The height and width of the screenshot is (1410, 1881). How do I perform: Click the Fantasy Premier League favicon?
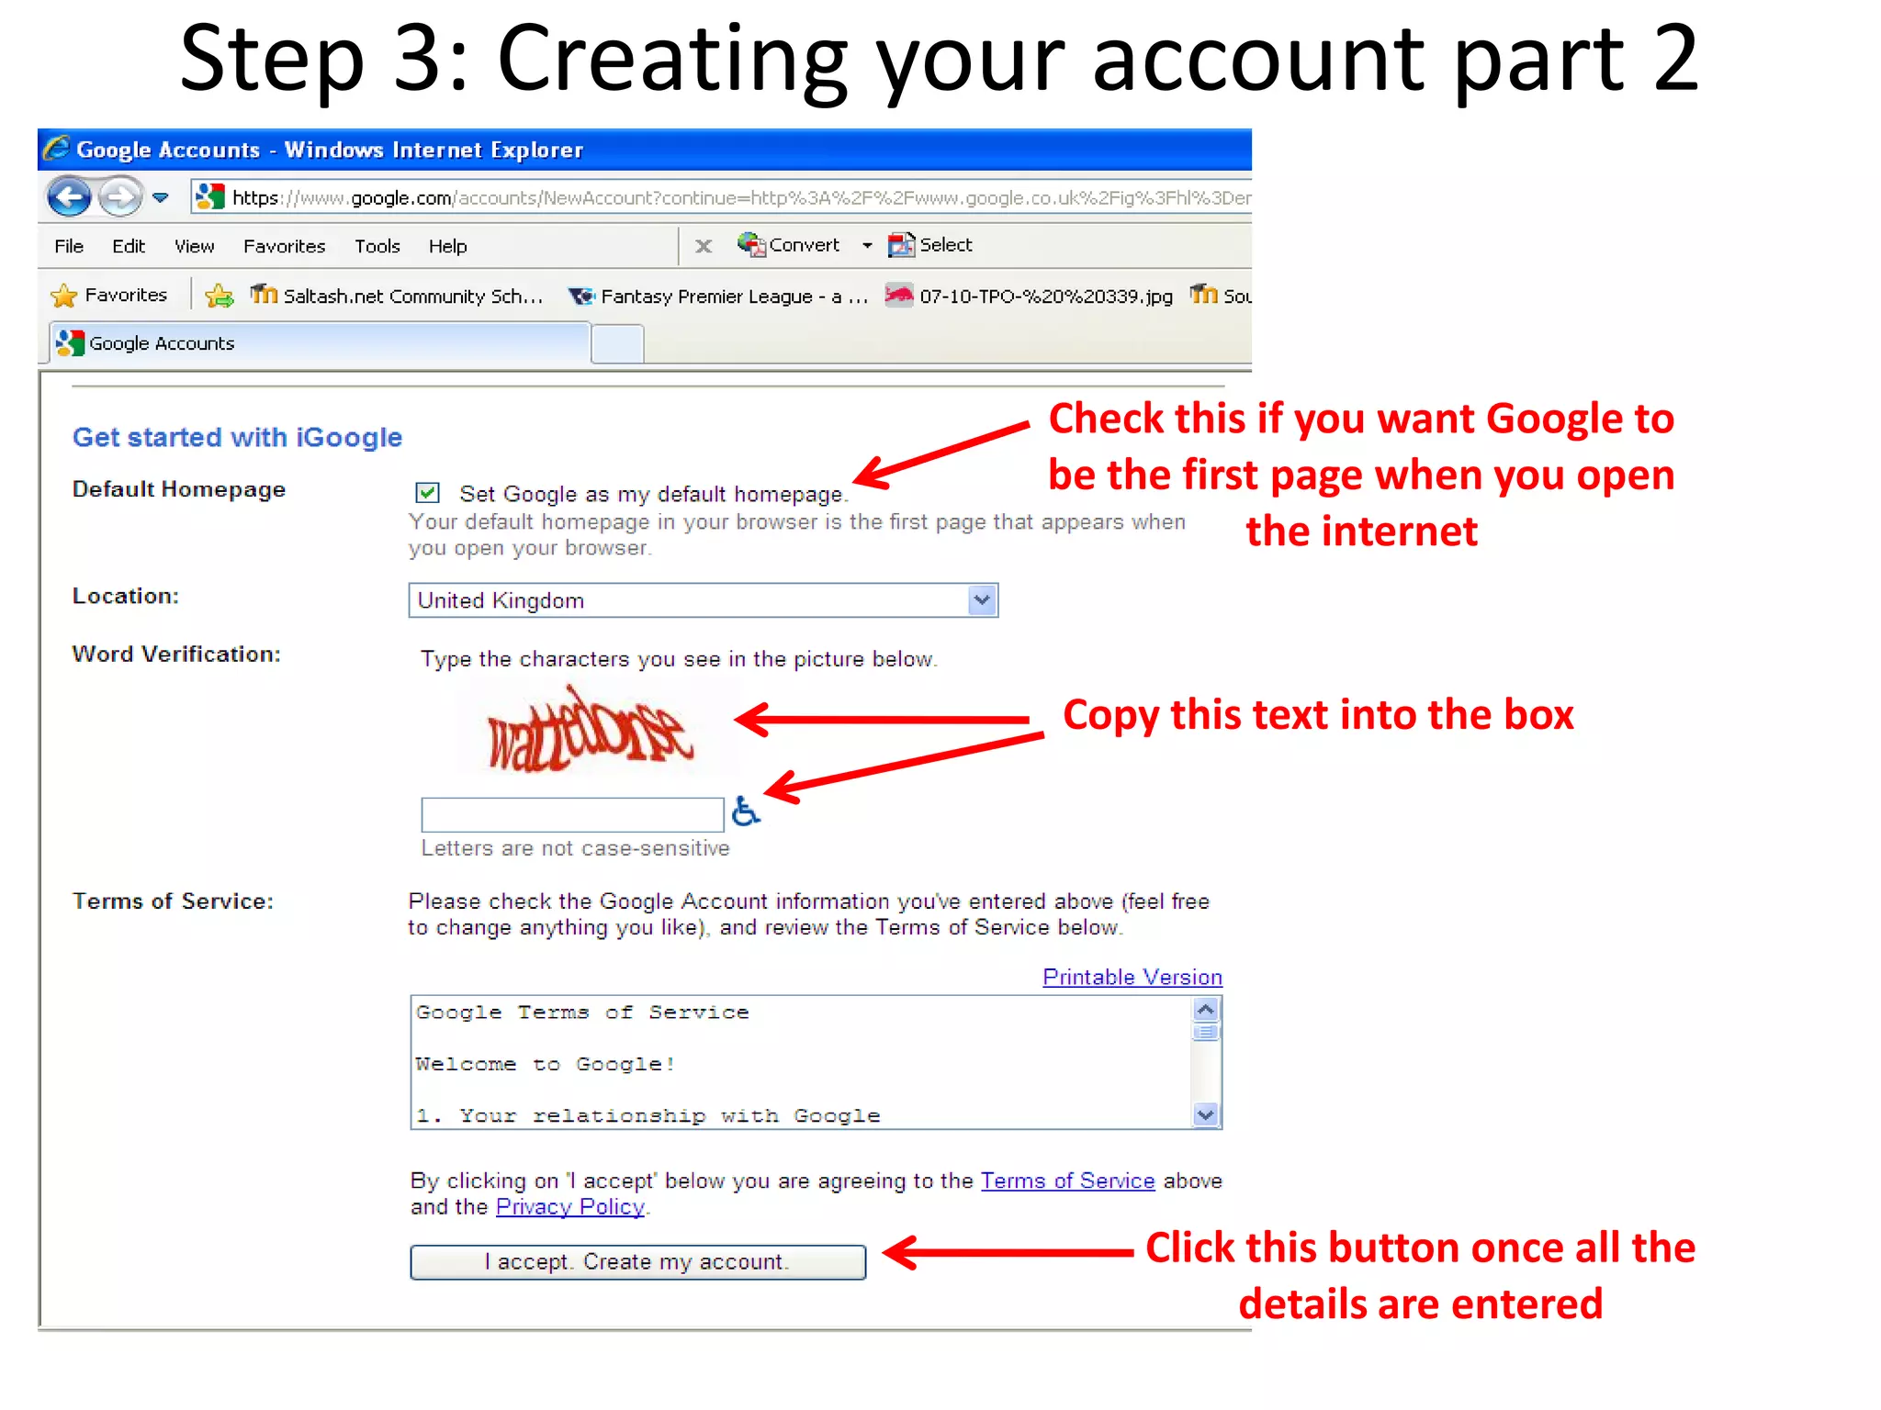point(581,297)
